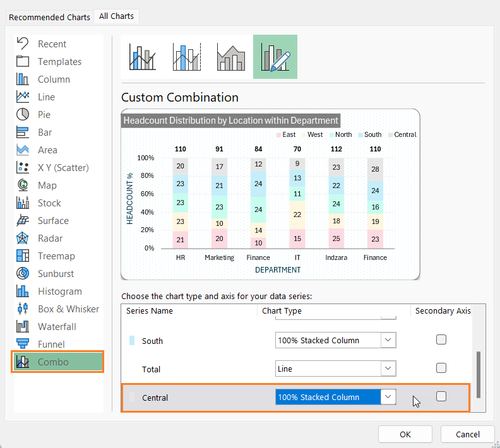This screenshot has width=500, height=448.
Task: Click the Total series name
Action: coord(151,369)
